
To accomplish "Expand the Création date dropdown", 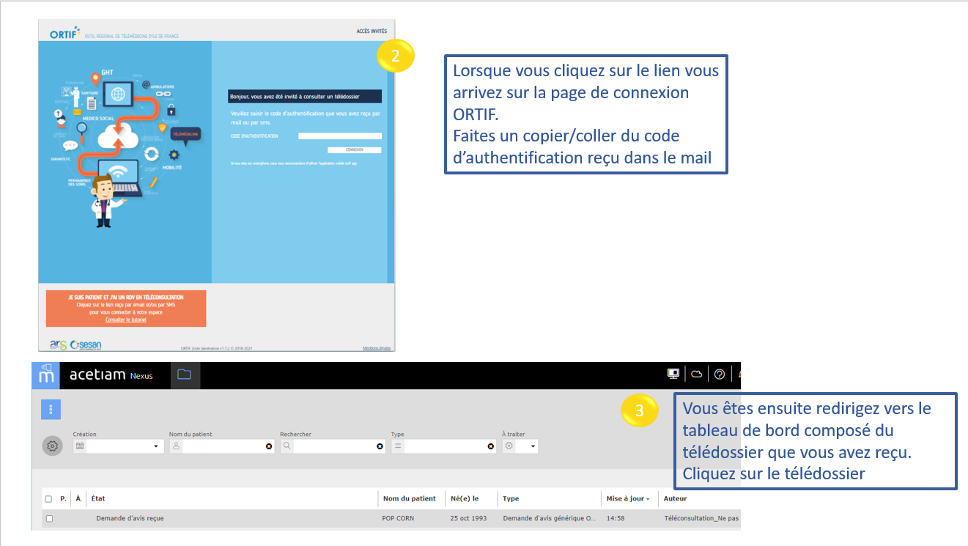I will tap(155, 446).
